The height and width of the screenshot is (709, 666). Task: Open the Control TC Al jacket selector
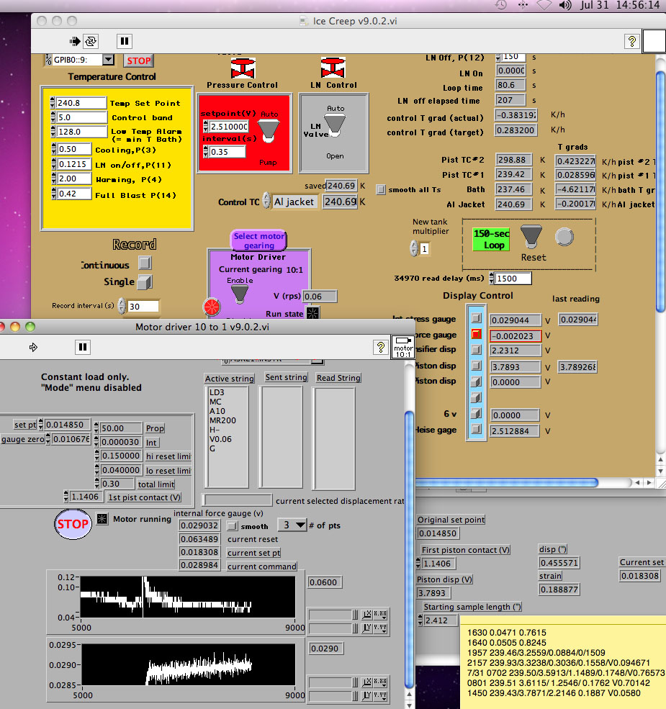click(294, 202)
